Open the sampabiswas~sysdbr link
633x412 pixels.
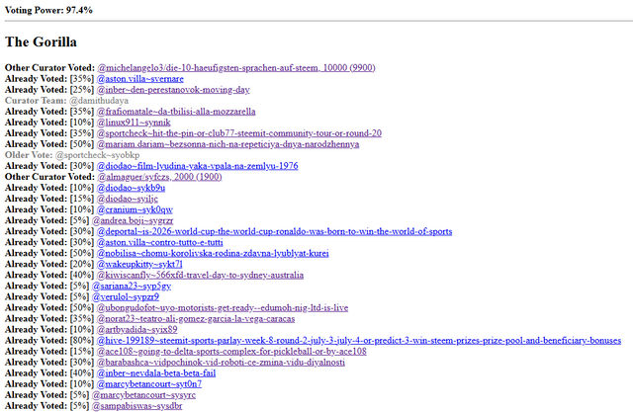pos(136,405)
